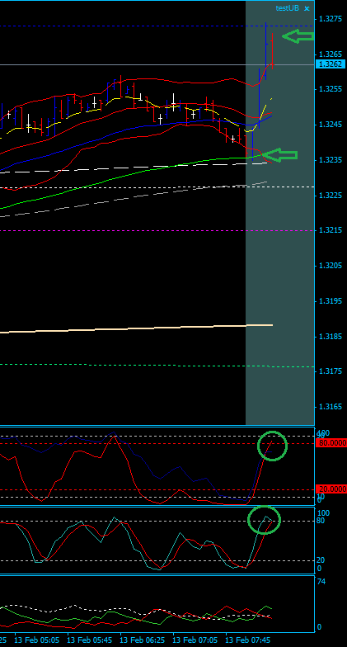The height and width of the screenshot is (647, 347).
Task: Select the magenta dashed horizontal level line
Action: point(157,230)
